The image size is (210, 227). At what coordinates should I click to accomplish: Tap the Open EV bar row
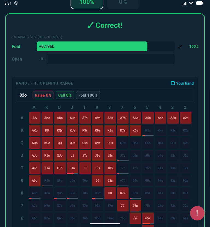(x=106, y=59)
